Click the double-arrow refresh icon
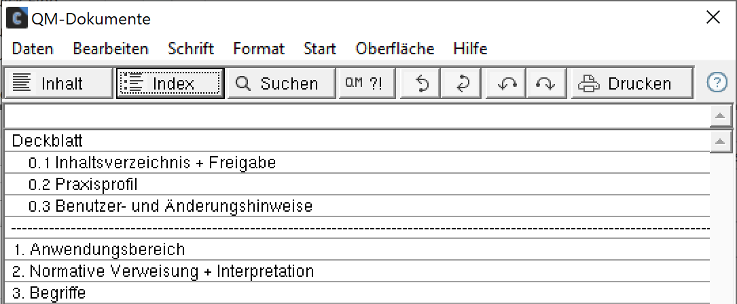Viewport: 737px width, 304px height. click(x=461, y=83)
